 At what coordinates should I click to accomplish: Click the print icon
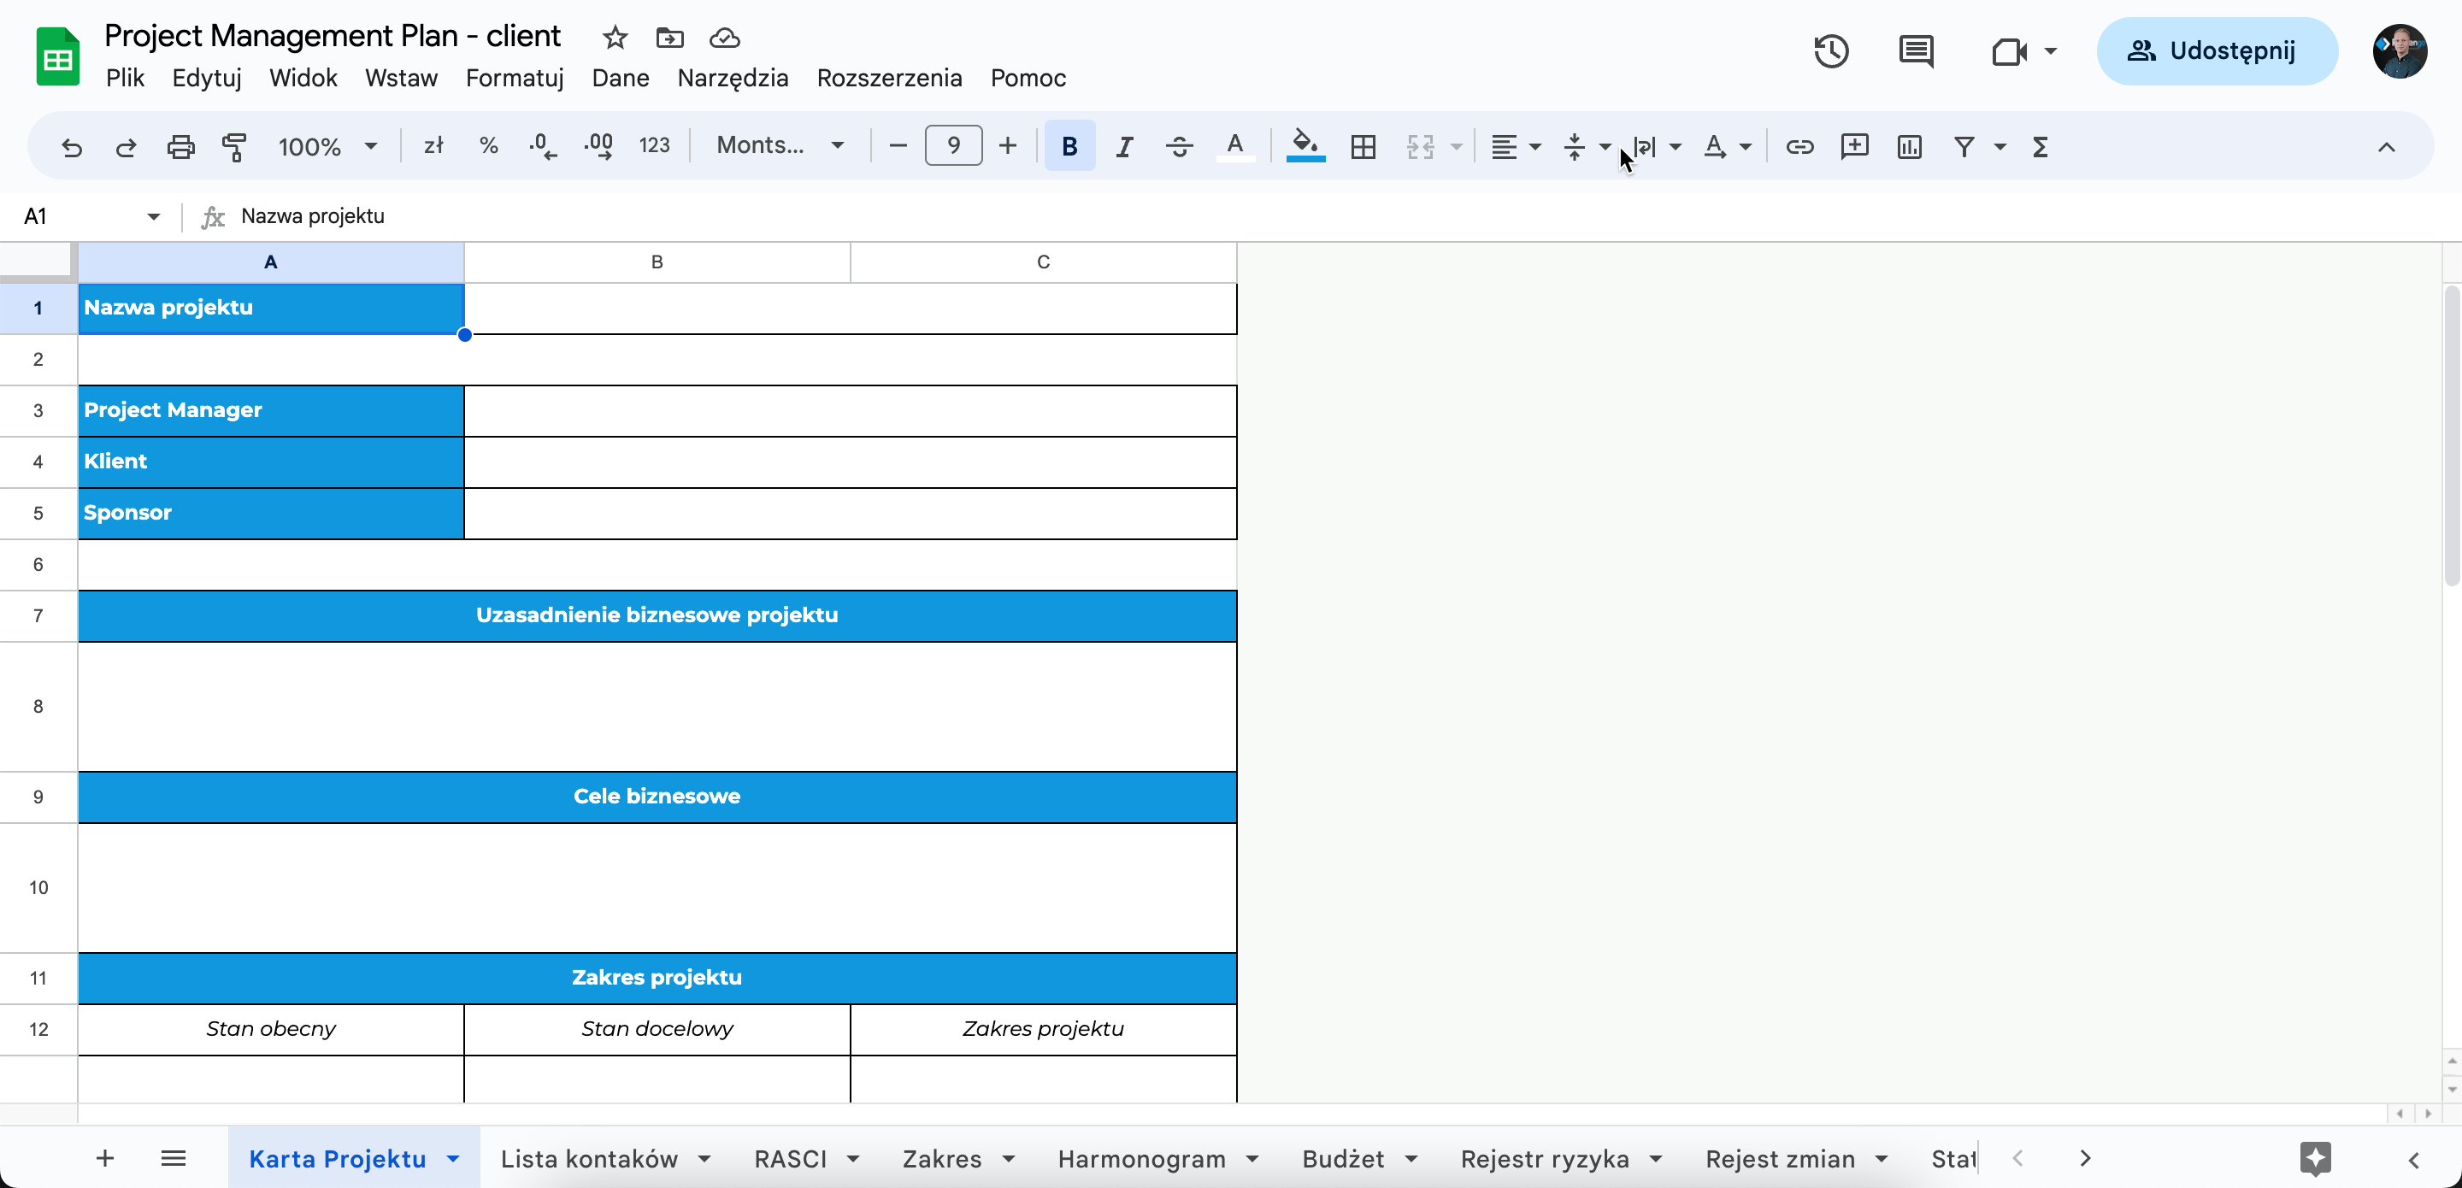click(180, 146)
